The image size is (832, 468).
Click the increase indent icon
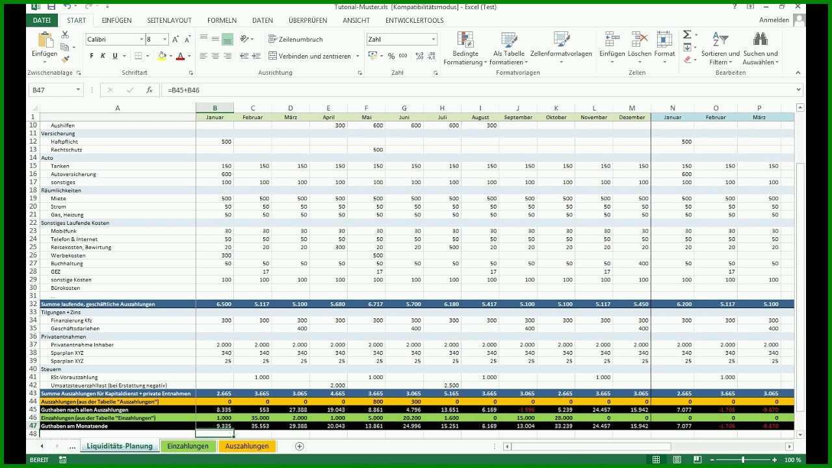(257, 57)
